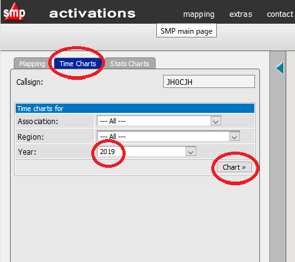Select the Association combo box showing All

tap(159, 121)
